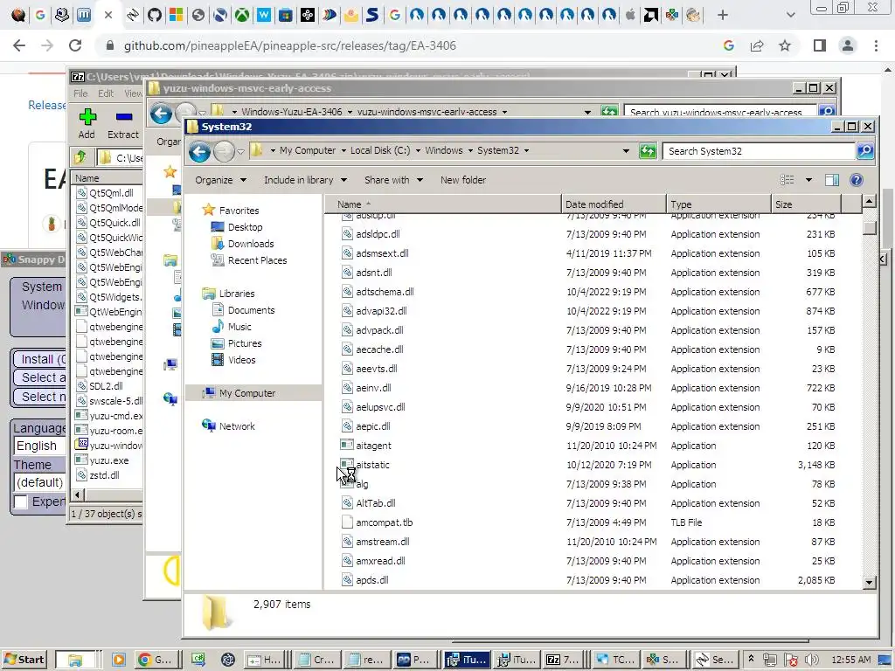Viewport: 895px width, 671px height.
Task: Click the vertical scrollbar thumb in System32 list
Action: click(870, 228)
